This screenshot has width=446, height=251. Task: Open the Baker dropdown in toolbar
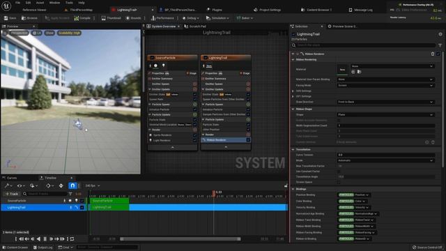[x=245, y=18]
